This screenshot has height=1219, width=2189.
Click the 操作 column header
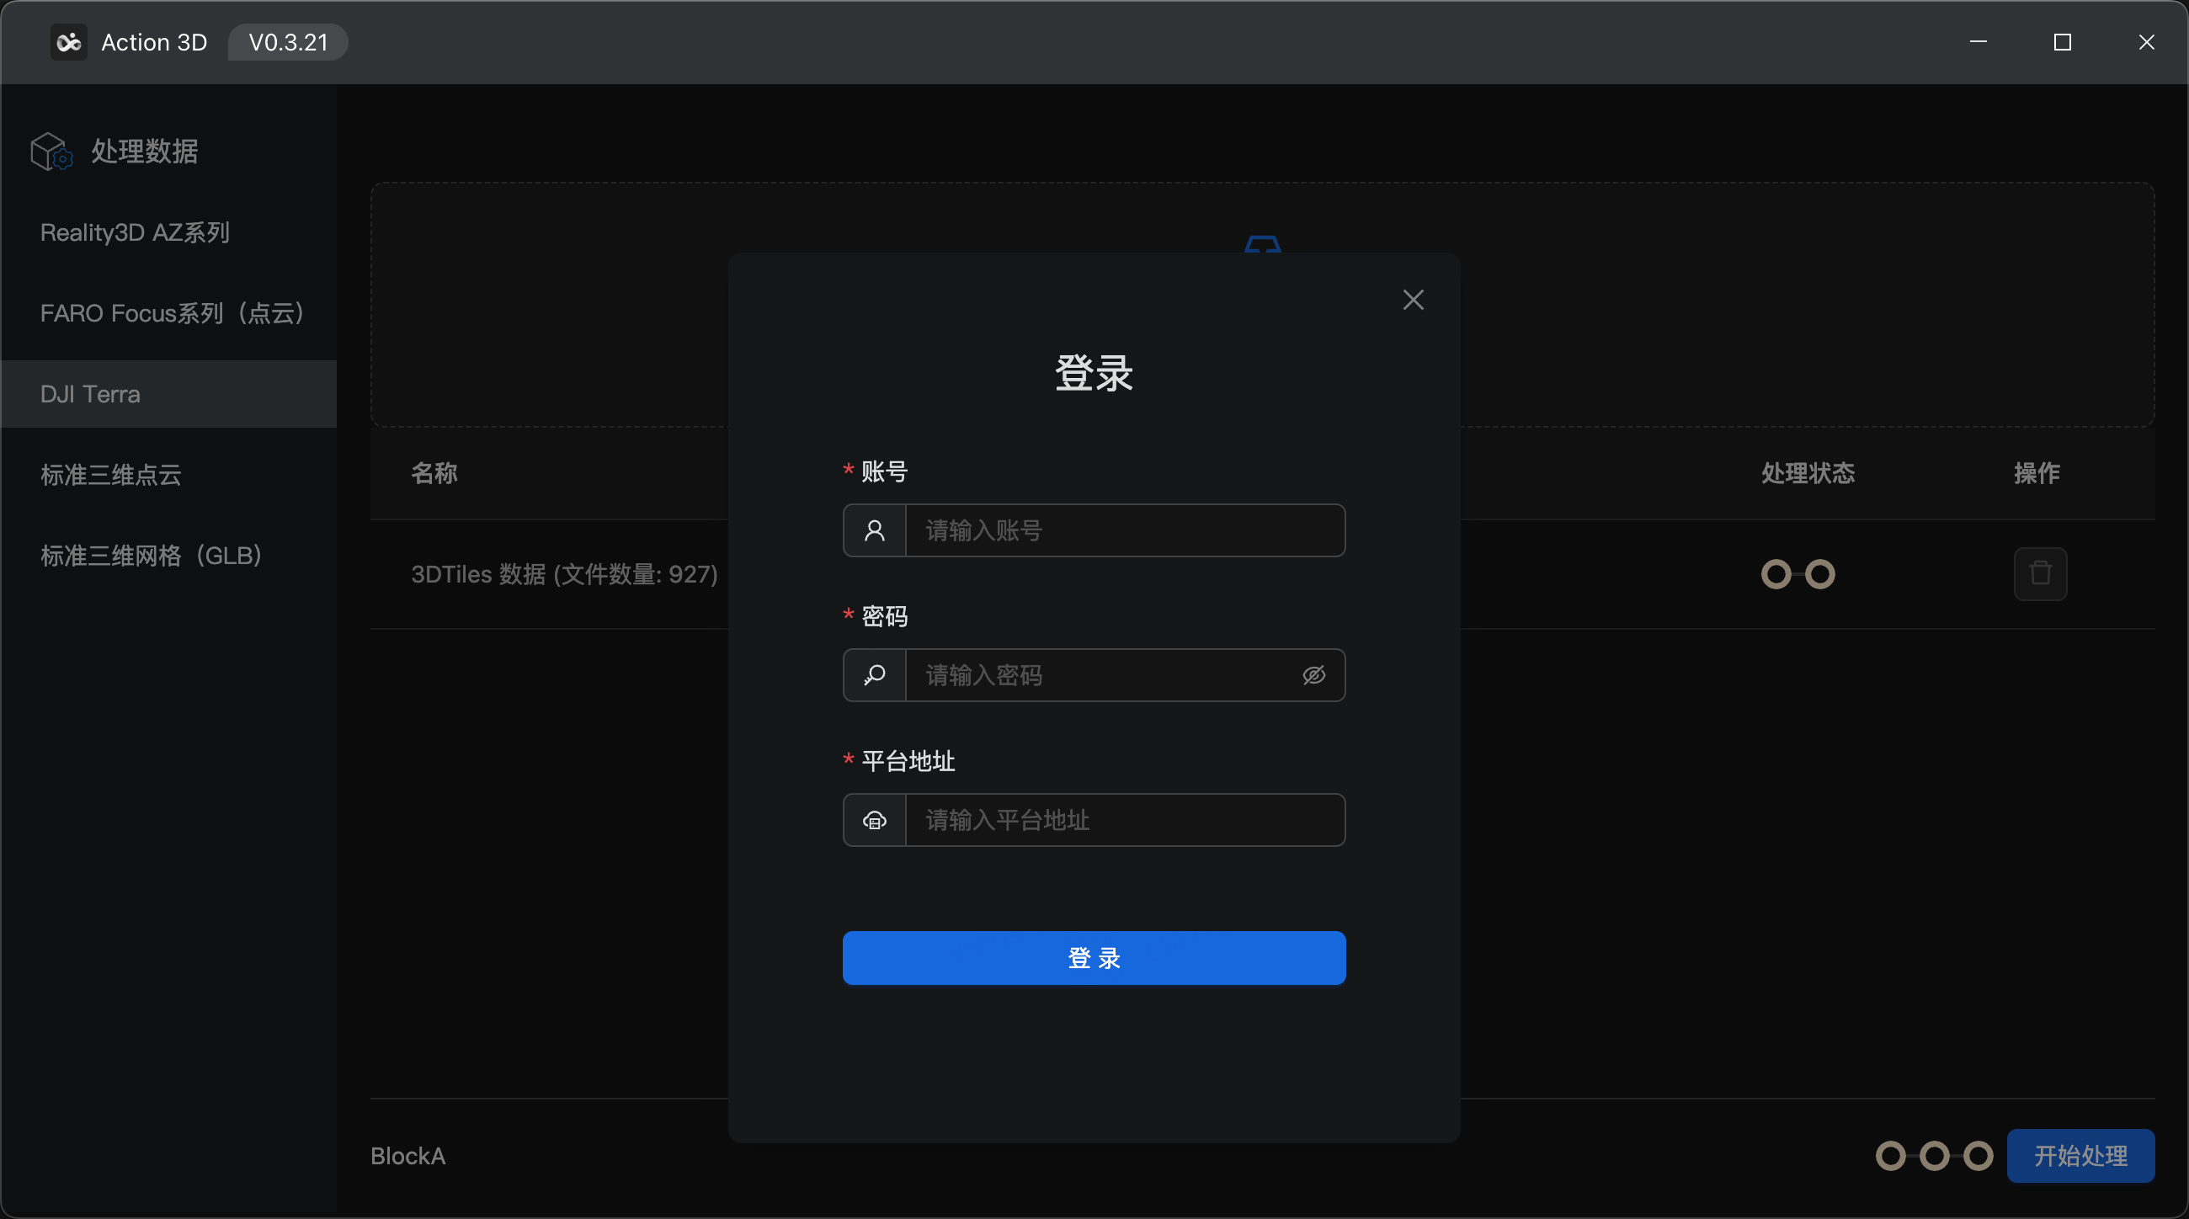2036,472
